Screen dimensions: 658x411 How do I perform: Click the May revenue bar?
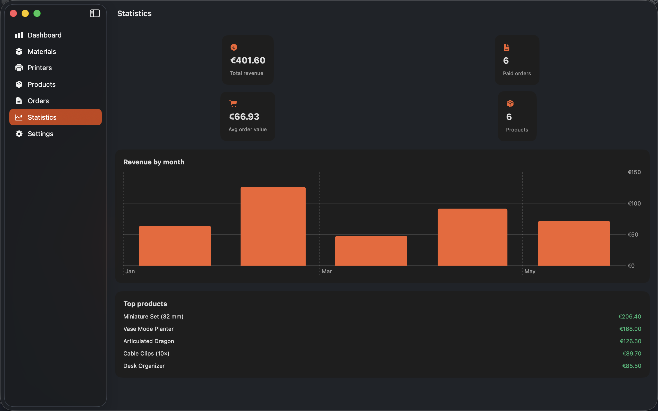click(x=574, y=243)
